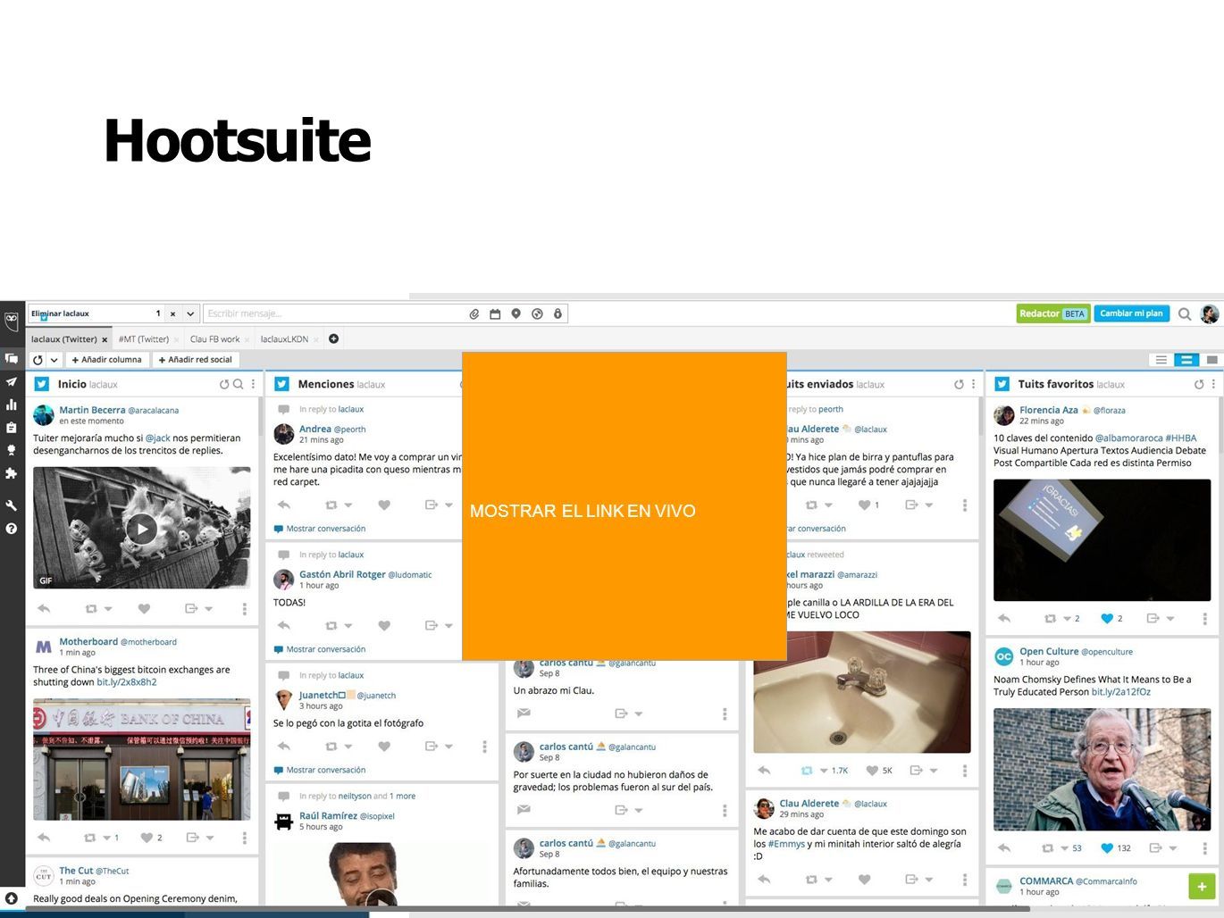Open the search magnifier in the top bar
The width and height of the screenshot is (1224, 918).
[x=1185, y=313]
